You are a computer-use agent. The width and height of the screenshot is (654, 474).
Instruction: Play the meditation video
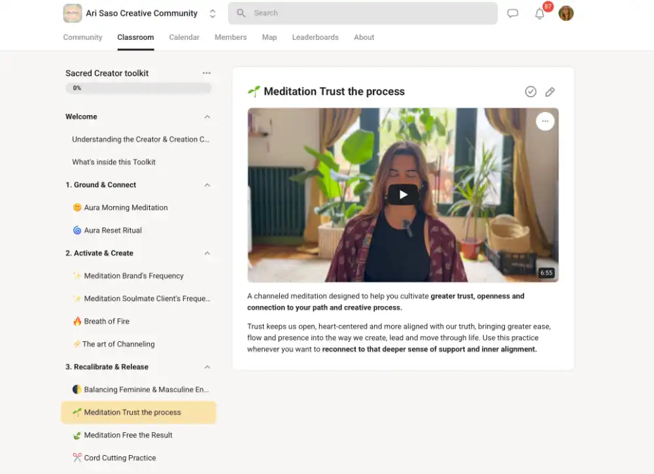pyautogui.click(x=403, y=195)
